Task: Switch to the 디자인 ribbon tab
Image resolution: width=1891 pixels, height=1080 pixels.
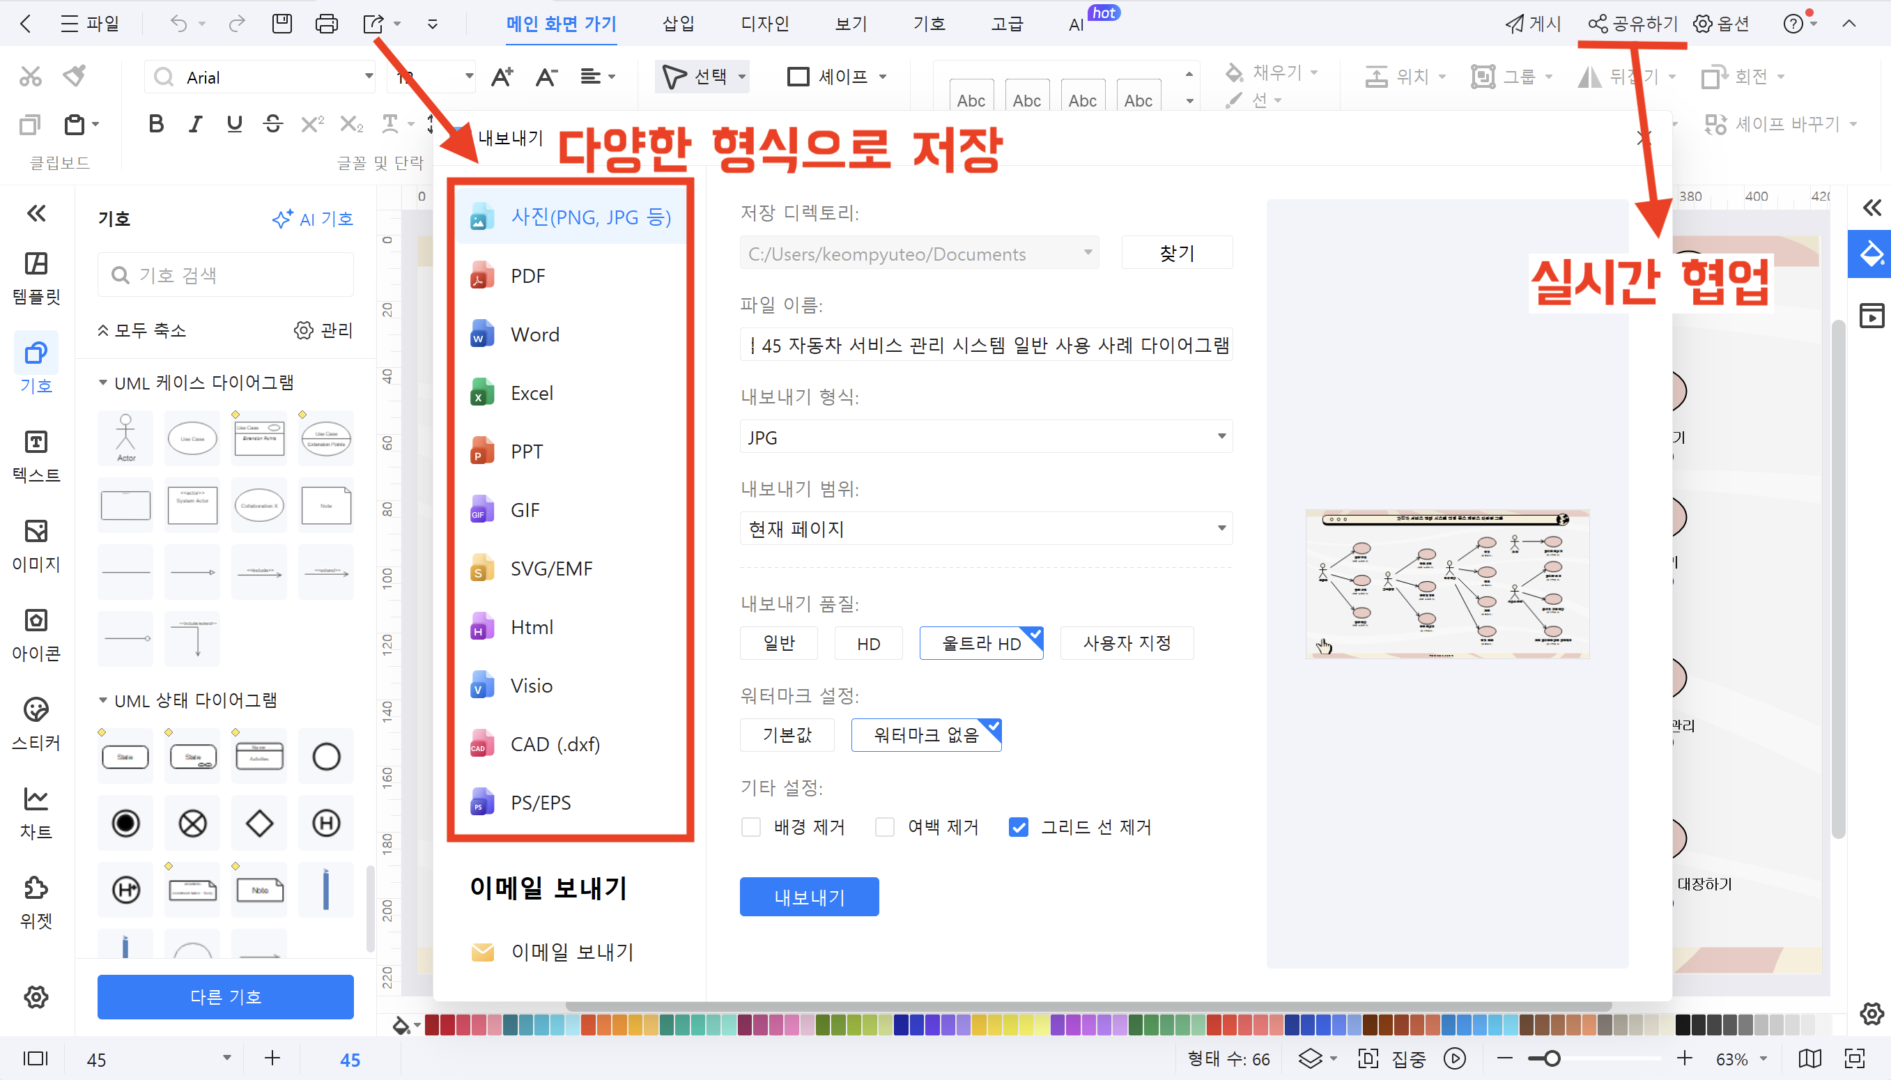Action: tap(764, 24)
